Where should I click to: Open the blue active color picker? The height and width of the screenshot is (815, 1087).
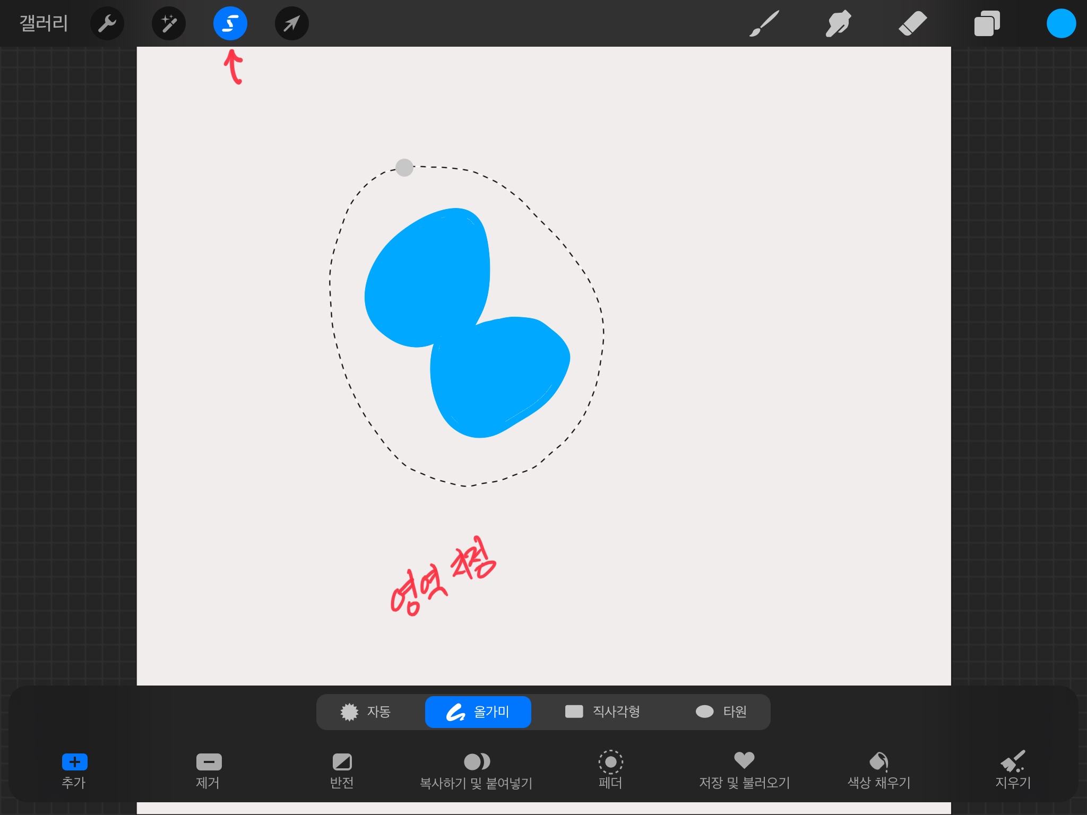pyautogui.click(x=1061, y=23)
